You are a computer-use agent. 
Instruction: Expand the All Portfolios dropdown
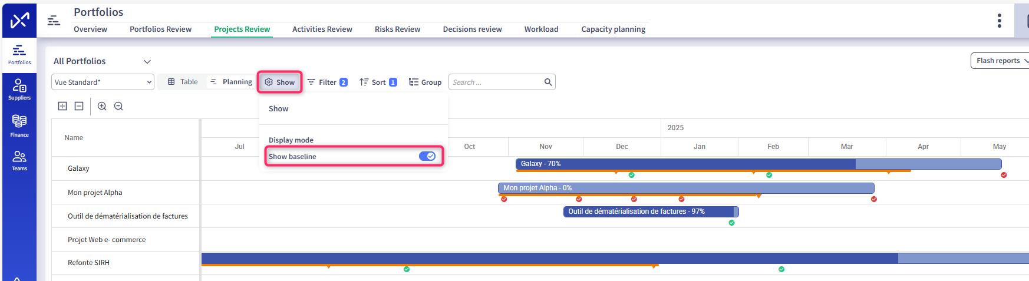(147, 61)
